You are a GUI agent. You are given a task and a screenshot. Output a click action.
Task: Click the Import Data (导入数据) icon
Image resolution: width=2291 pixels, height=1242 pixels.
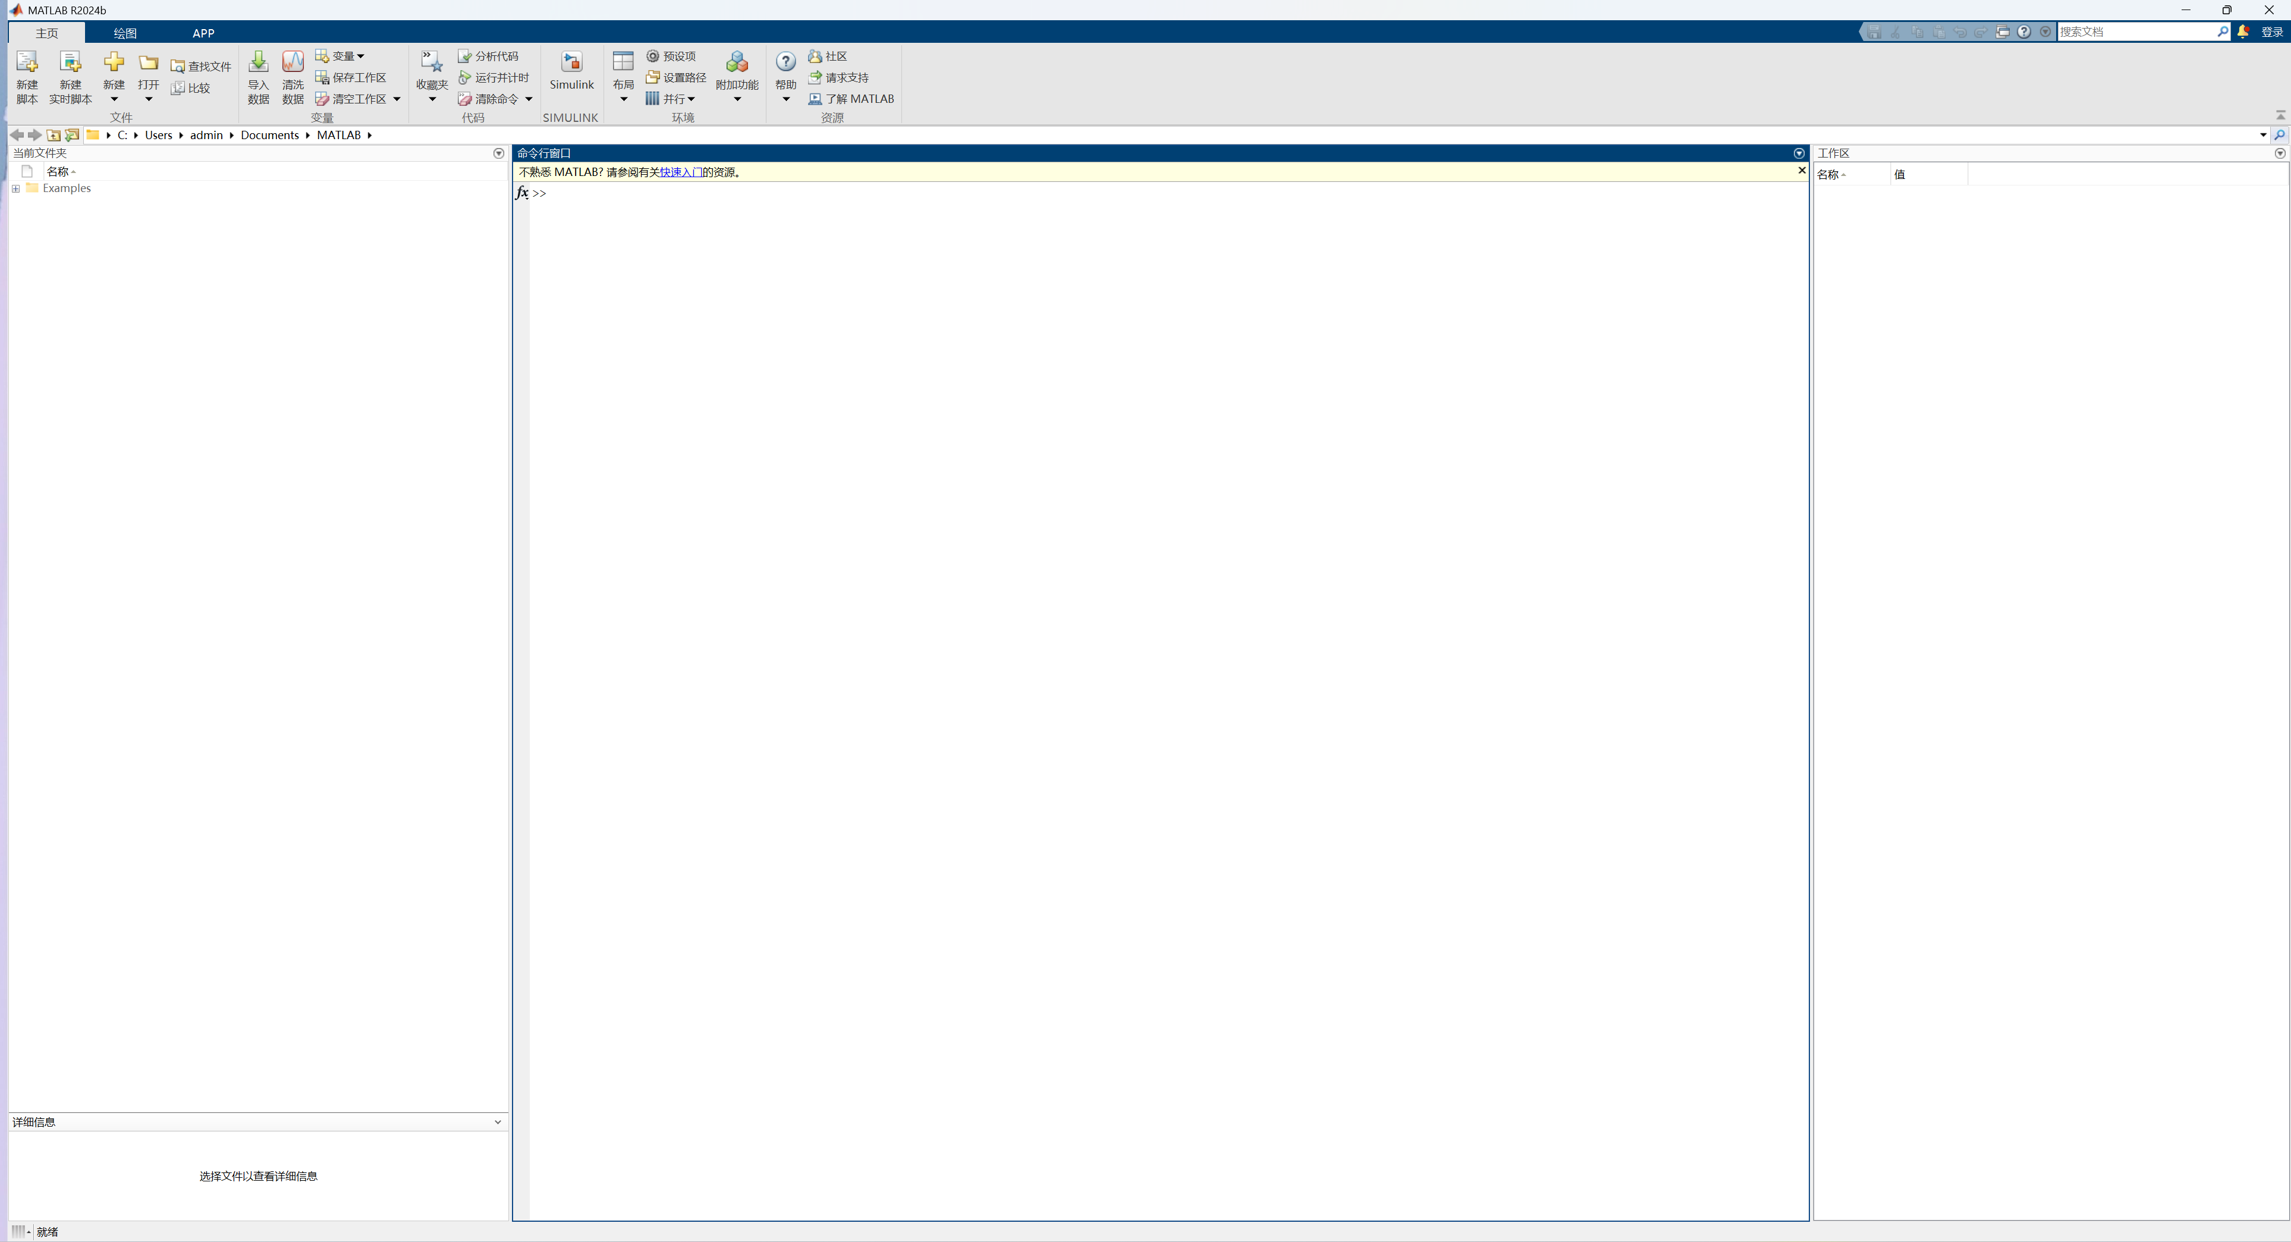(x=258, y=62)
